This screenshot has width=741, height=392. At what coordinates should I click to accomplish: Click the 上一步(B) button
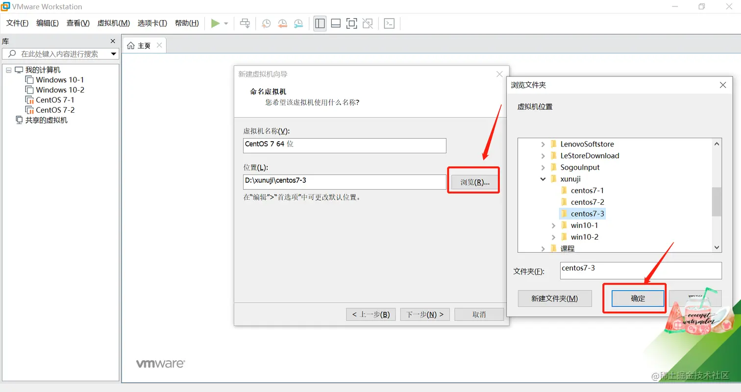click(x=370, y=315)
